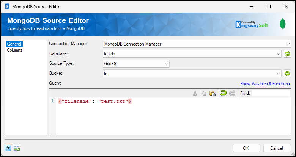Click the Cancel button
Screen dimensions: 296x157
277,148
